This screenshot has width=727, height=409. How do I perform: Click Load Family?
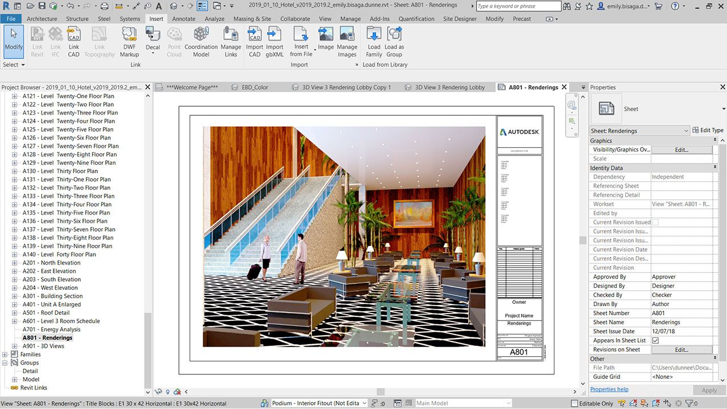[374, 42]
